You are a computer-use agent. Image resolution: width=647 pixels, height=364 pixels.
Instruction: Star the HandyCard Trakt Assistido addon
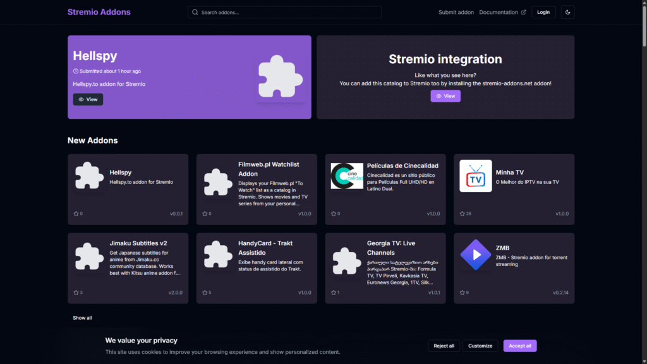pos(205,293)
